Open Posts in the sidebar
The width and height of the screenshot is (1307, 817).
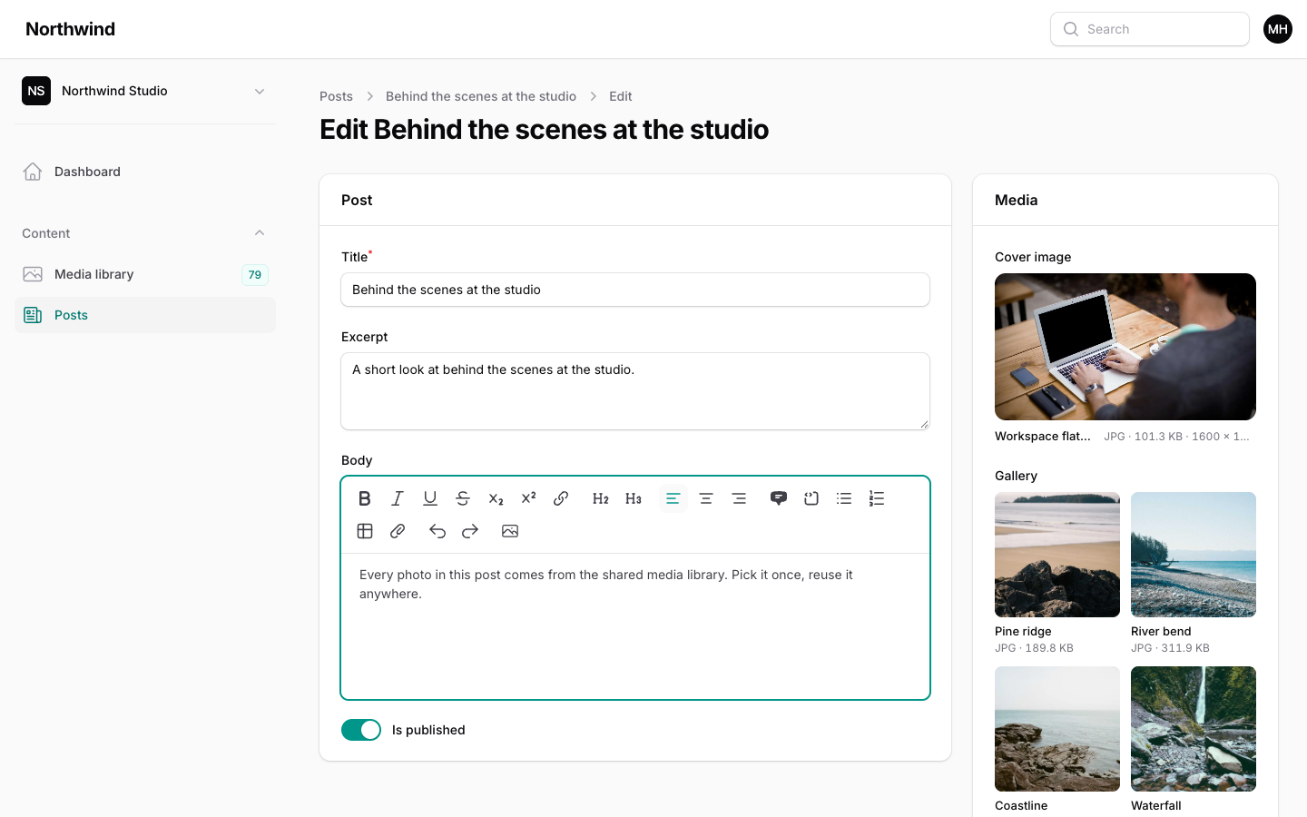pos(145,315)
